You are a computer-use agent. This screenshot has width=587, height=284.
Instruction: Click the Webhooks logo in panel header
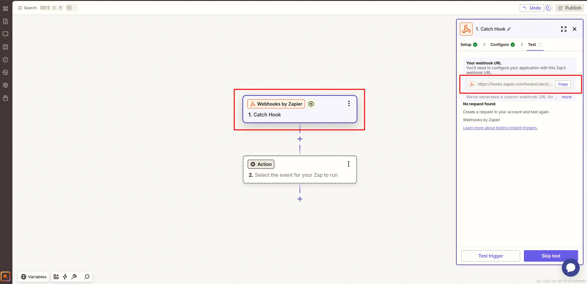click(x=466, y=29)
